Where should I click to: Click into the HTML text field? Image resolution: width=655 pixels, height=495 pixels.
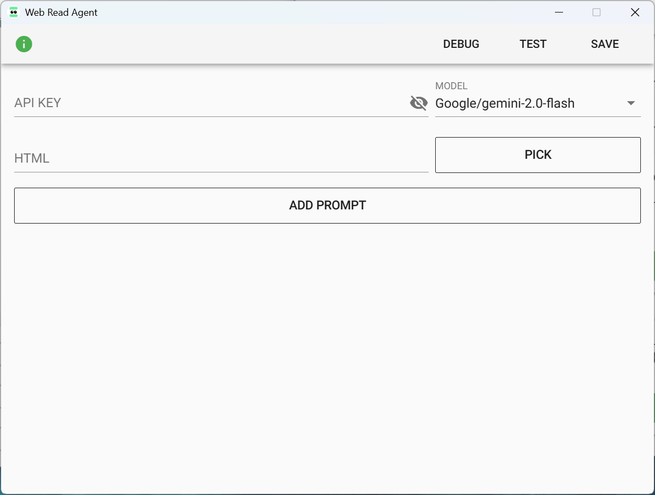(x=218, y=158)
